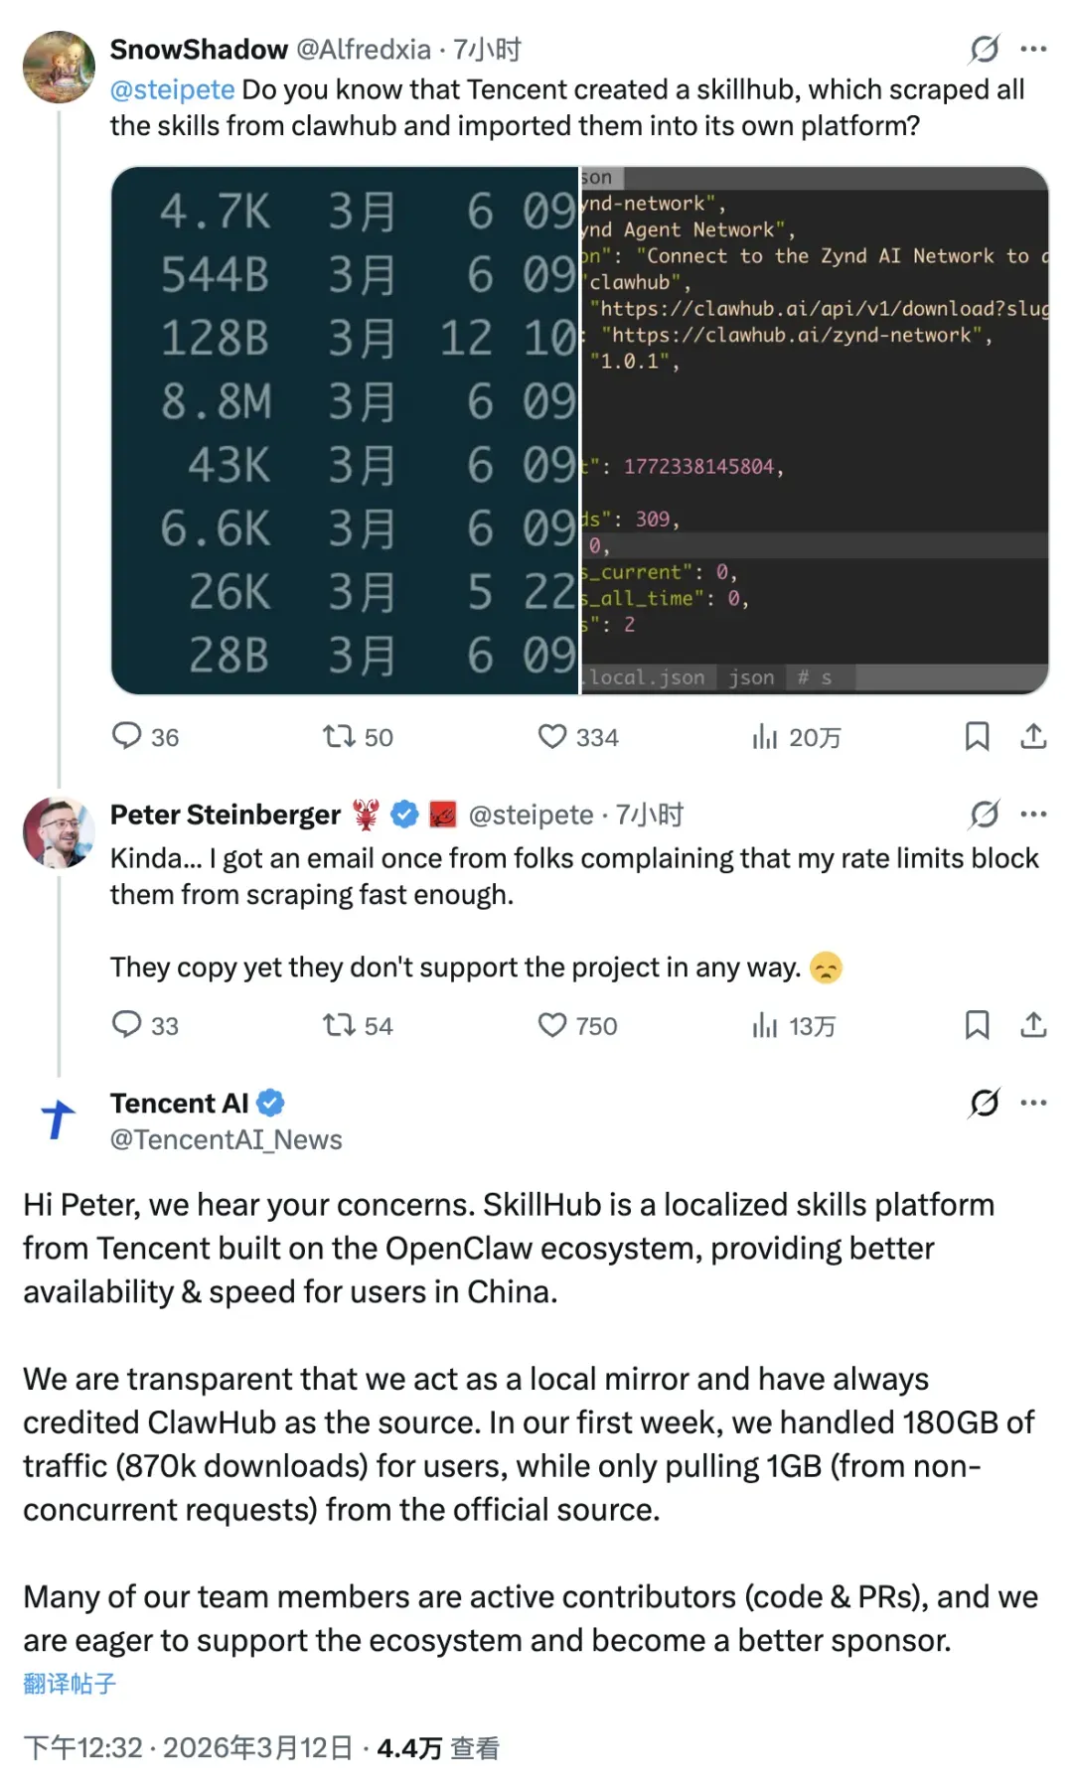Bookmark Peter Steinberger's reply
Screen dimensions: 1073x1790
[x=977, y=1024]
